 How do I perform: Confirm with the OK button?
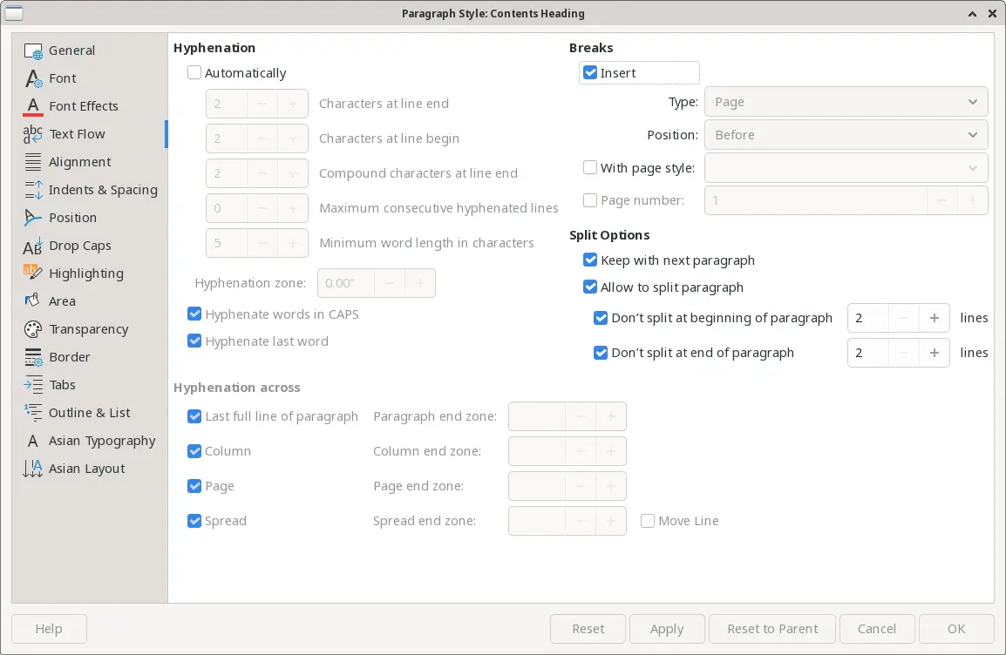(956, 629)
